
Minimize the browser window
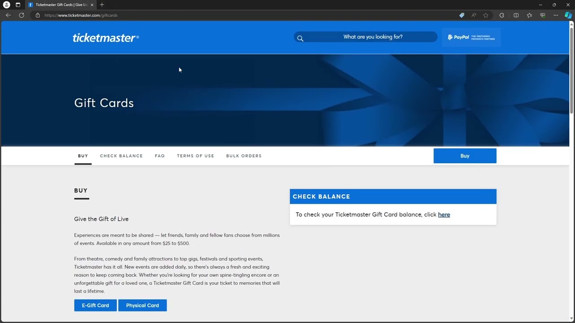coord(540,4)
